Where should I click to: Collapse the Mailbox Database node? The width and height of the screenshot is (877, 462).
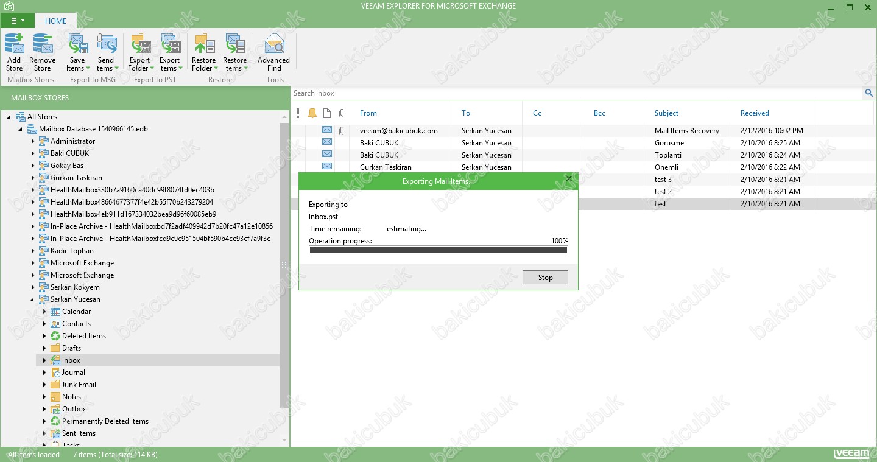click(21, 129)
